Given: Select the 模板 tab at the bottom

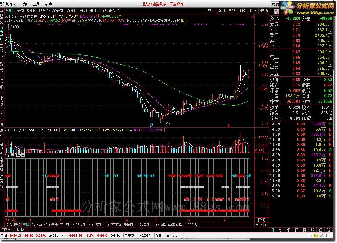Looking at the screenshot, I should [x=17, y=225].
